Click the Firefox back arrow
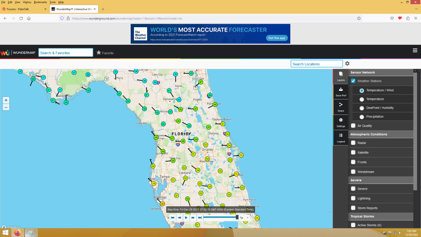This screenshot has width=421, height=237. tap(5, 19)
